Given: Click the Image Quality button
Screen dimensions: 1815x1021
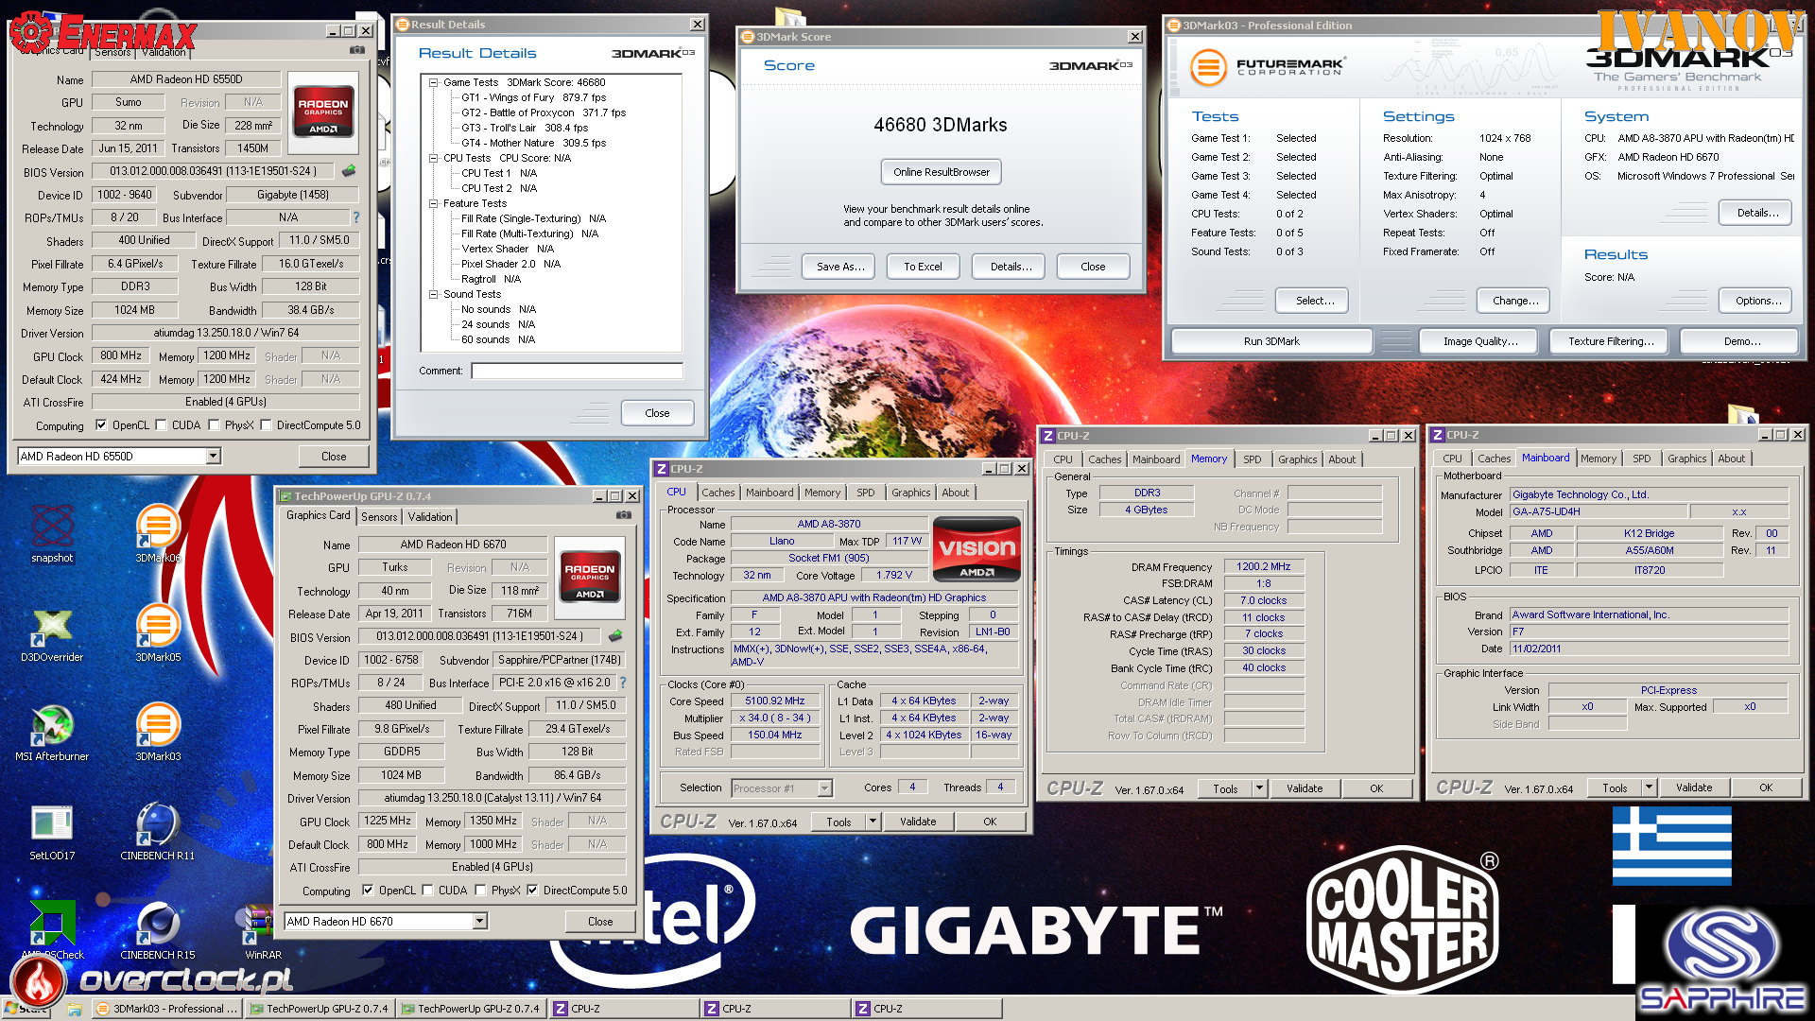Looking at the screenshot, I should [x=1480, y=341].
